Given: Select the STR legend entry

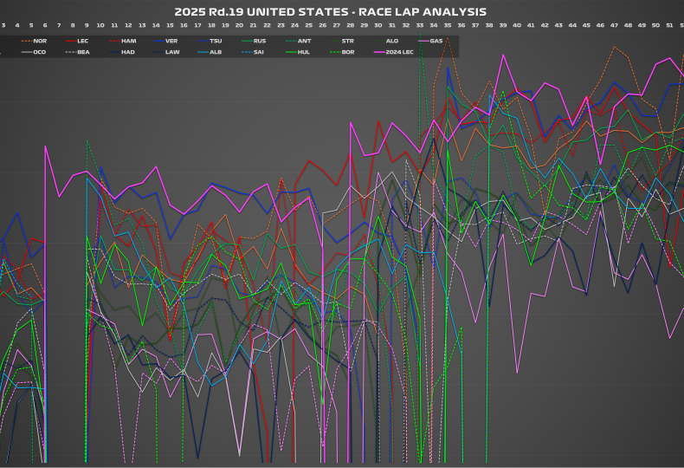Looking at the screenshot, I should [x=348, y=41].
